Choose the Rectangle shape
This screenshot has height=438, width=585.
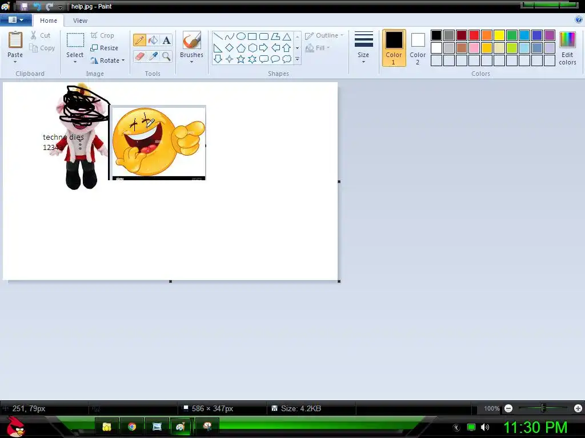point(252,36)
